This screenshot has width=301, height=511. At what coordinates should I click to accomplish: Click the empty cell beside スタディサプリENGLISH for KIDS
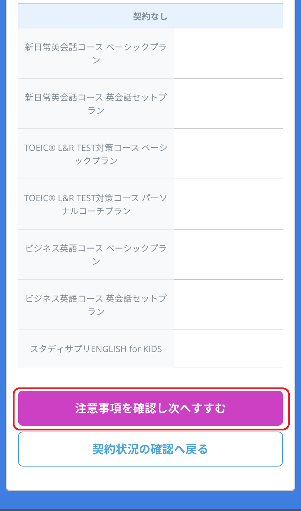[x=228, y=349]
